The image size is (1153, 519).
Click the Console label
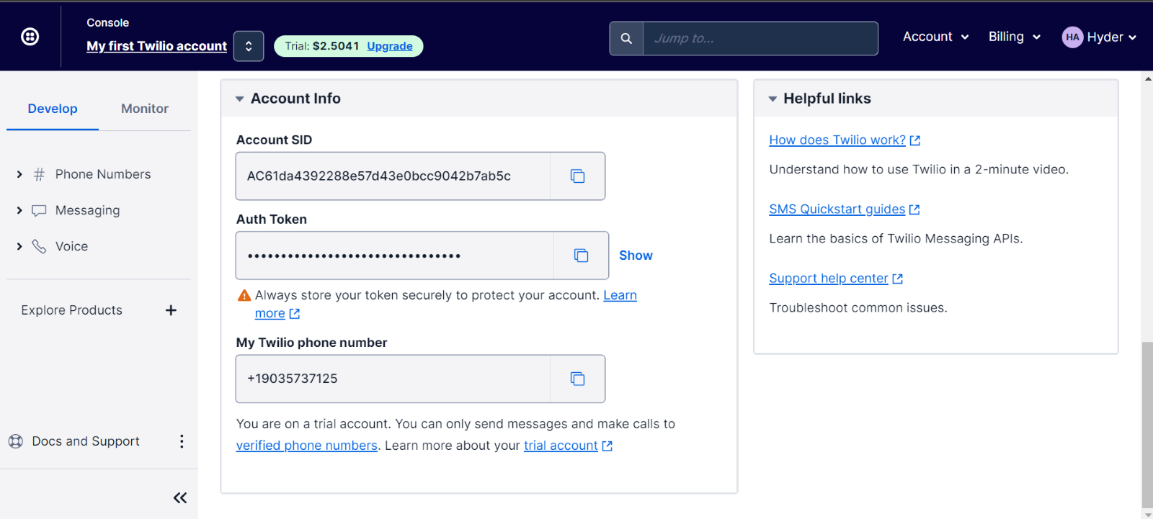[x=108, y=23]
